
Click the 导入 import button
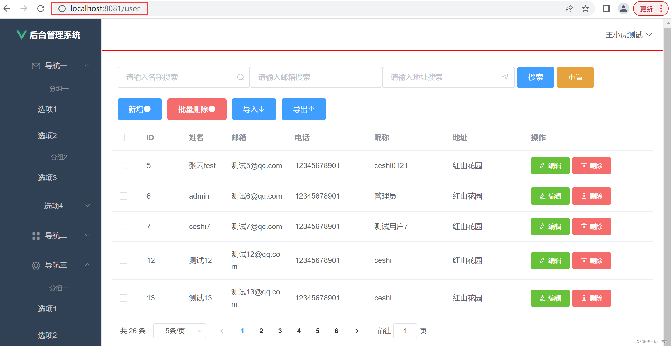coord(254,109)
